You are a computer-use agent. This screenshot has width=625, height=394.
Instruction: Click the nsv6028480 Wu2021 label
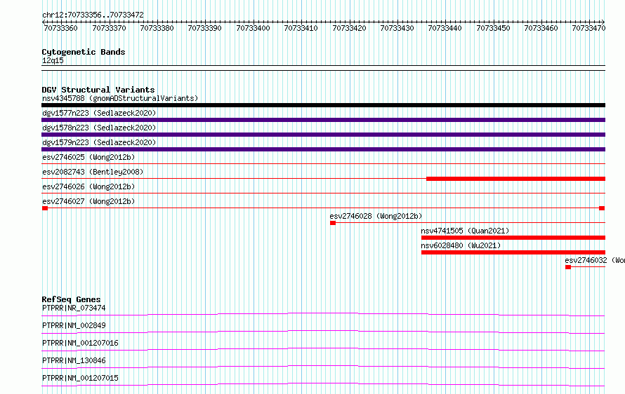[x=461, y=245]
